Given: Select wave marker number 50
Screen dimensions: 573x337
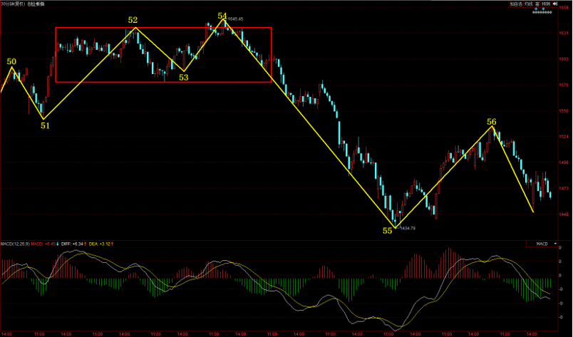Looking at the screenshot, I should [x=11, y=62].
